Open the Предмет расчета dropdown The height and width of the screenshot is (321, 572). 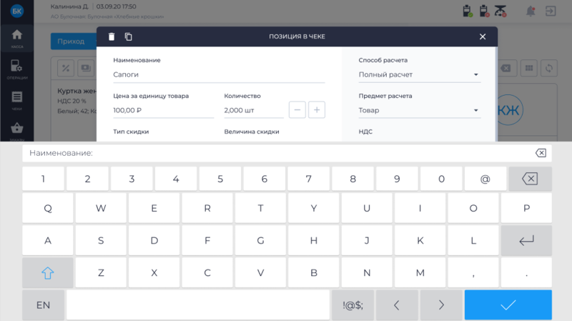coord(419,110)
